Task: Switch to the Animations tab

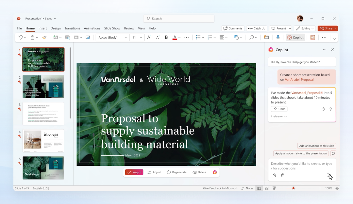Action: point(92,28)
